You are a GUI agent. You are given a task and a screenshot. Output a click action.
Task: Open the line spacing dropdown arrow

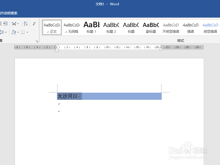click(x=6, y=32)
